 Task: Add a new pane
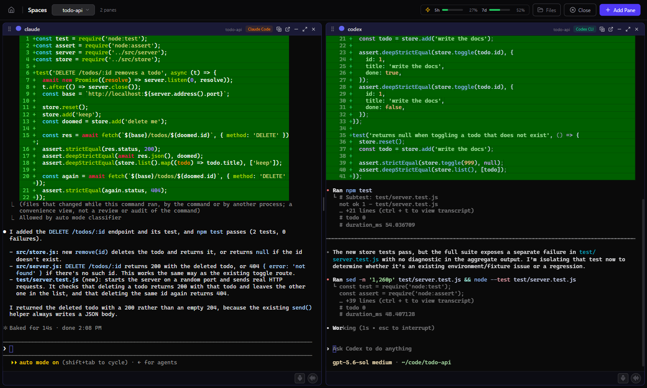(620, 10)
